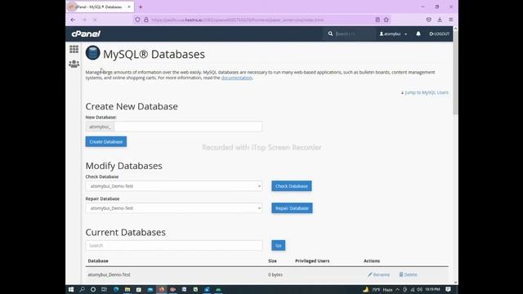The width and height of the screenshot is (523, 294).
Task: Click the Privileged Users column header
Action: tap(312, 261)
